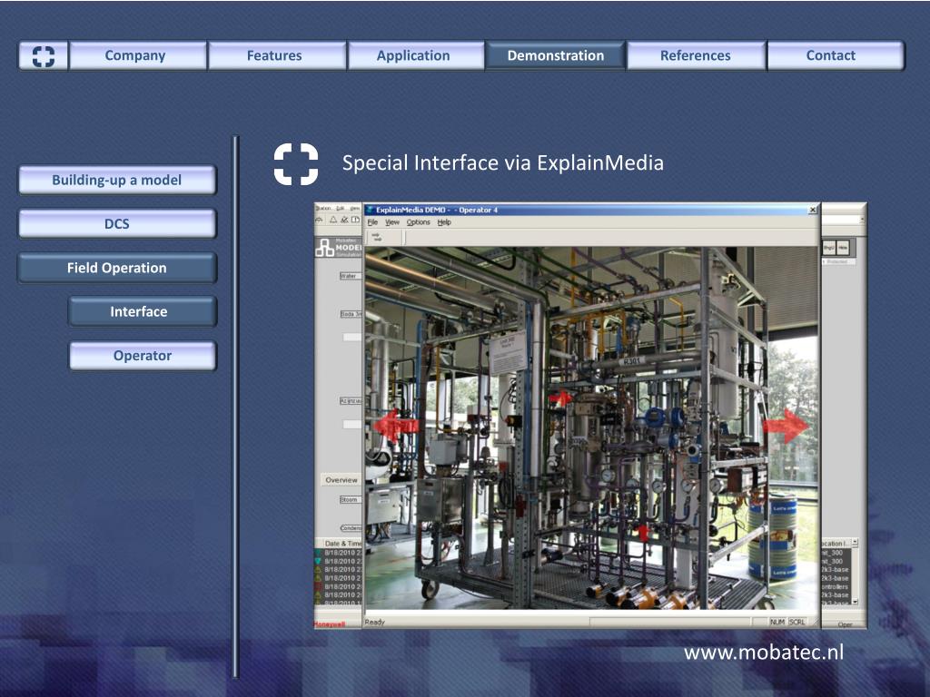Click the Date & Time column header
The width and height of the screenshot is (930, 697).
[x=341, y=543]
